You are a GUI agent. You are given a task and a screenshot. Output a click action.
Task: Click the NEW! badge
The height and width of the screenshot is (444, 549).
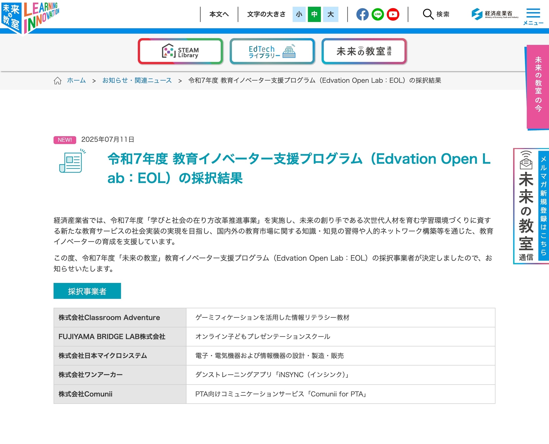click(x=65, y=140)
